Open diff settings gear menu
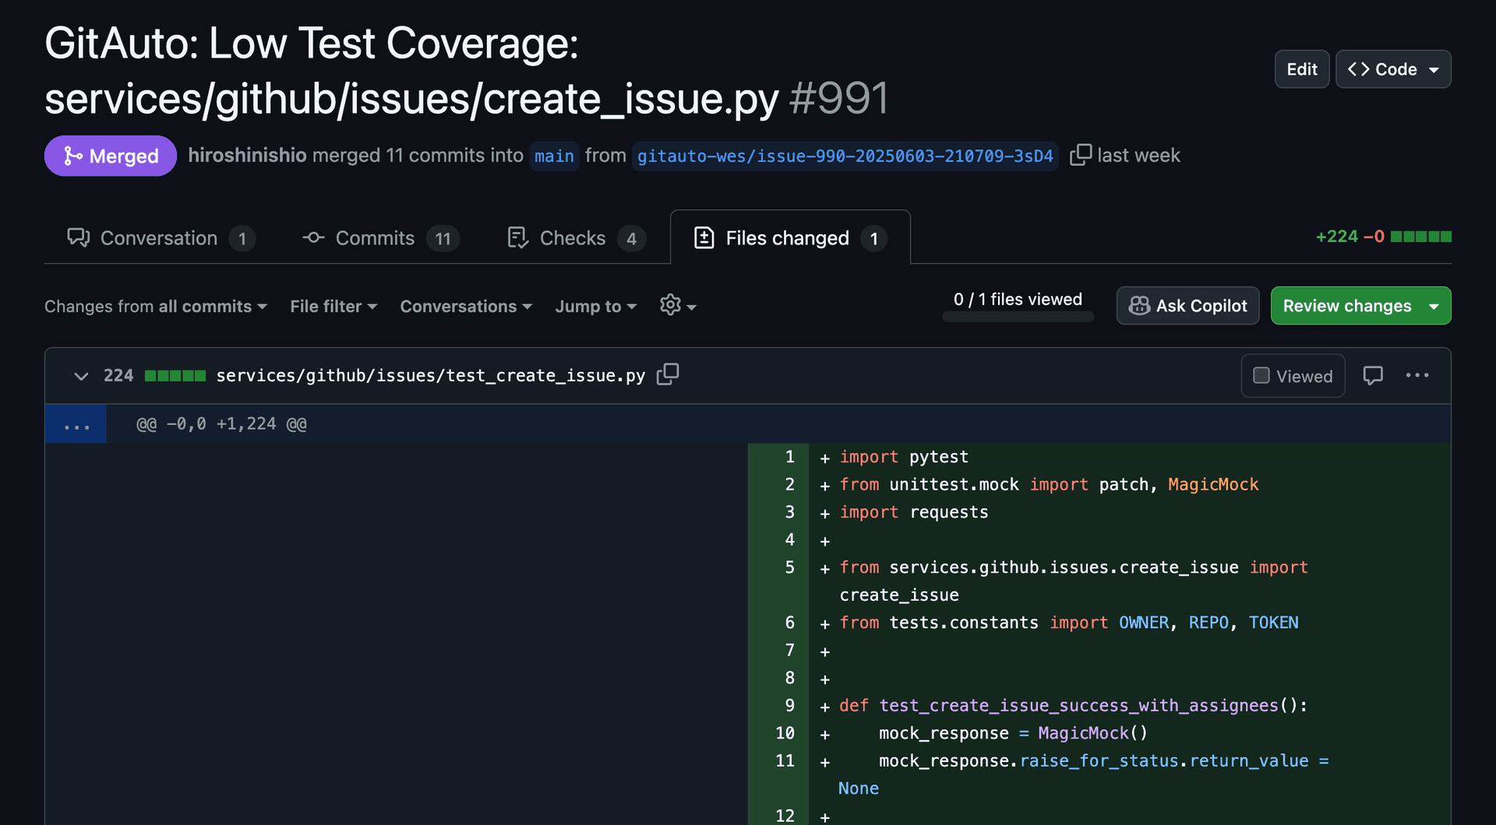Screen dimensions: 1496x825 678,305
